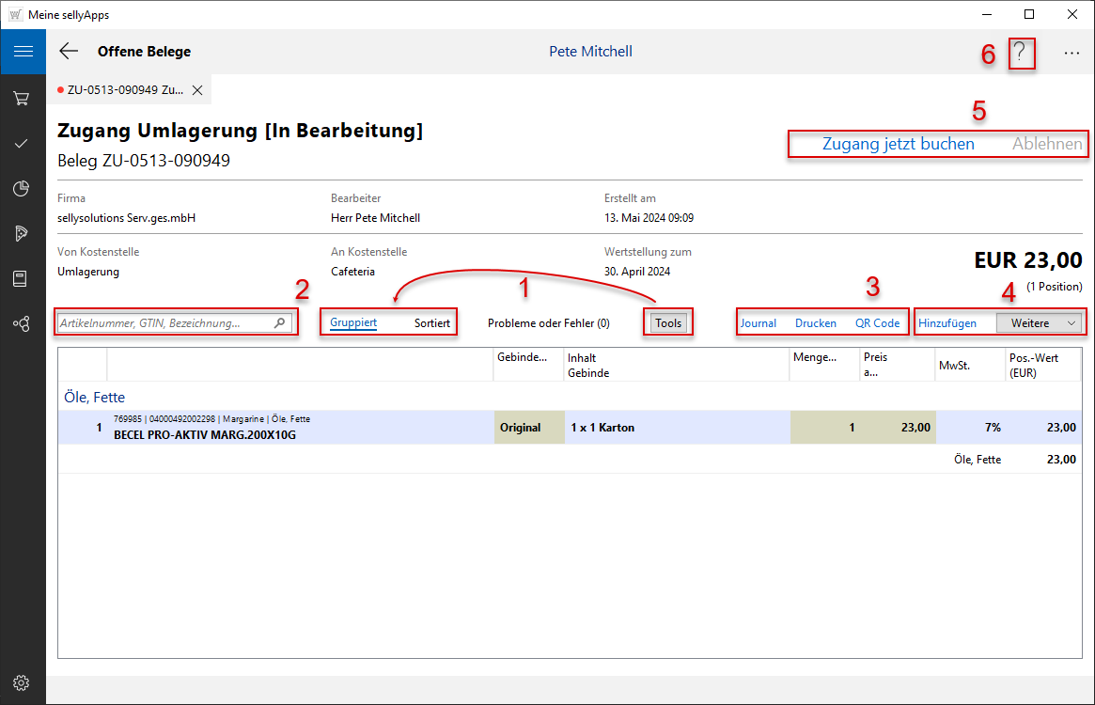
Task: Open the hamburger navigation menu
Action: [23, 52]
